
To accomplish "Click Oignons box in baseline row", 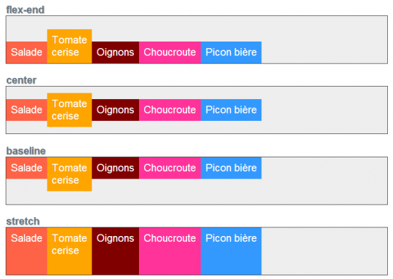I will pos(115,168).
